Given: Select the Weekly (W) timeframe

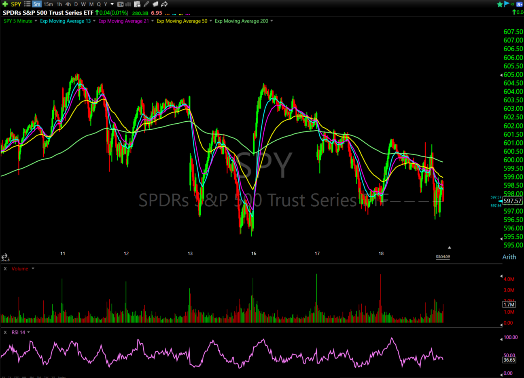Looking at the screenshot, I should pos(83,4).
